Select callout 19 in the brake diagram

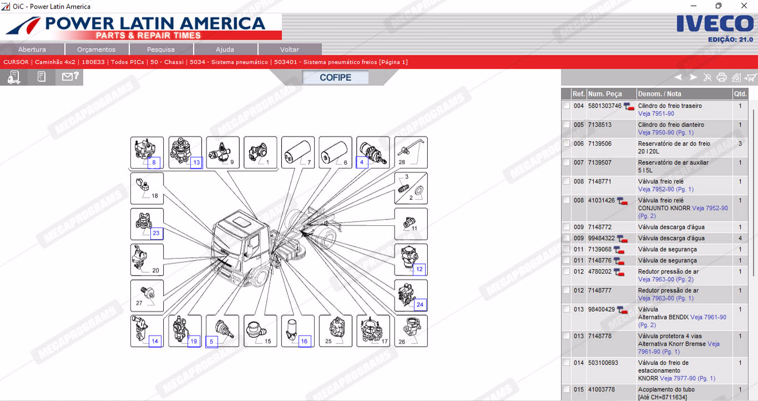tap(193, 341)
